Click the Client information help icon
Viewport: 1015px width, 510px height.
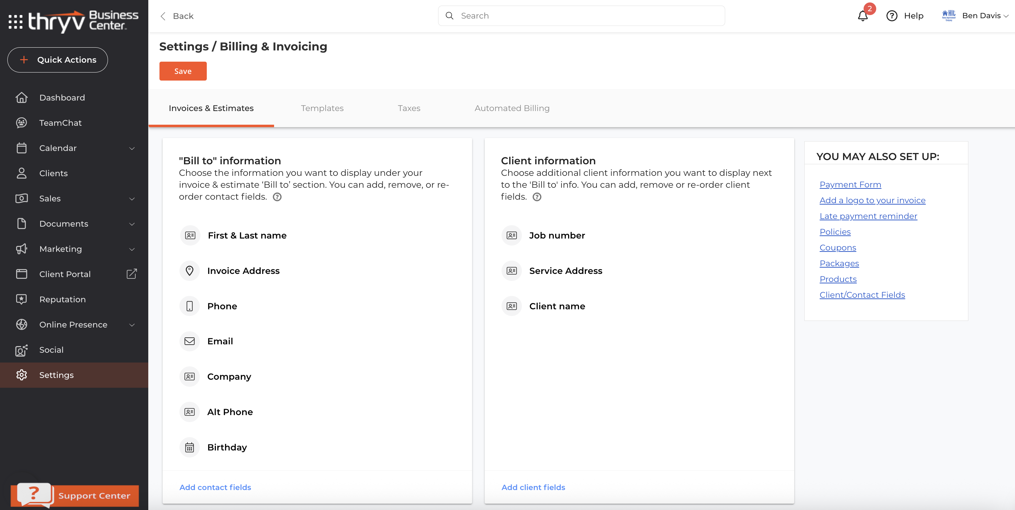(x=537, y=197)
